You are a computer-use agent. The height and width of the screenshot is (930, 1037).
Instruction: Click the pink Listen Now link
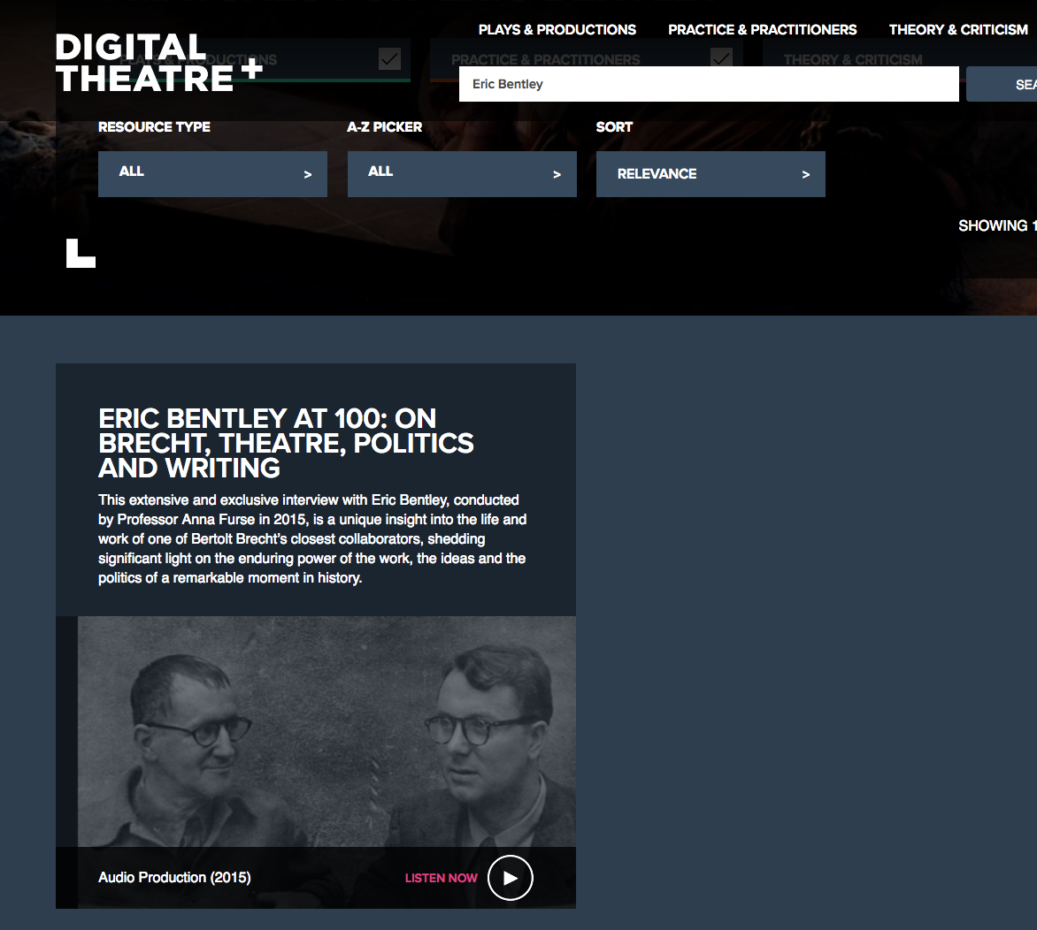441,878
